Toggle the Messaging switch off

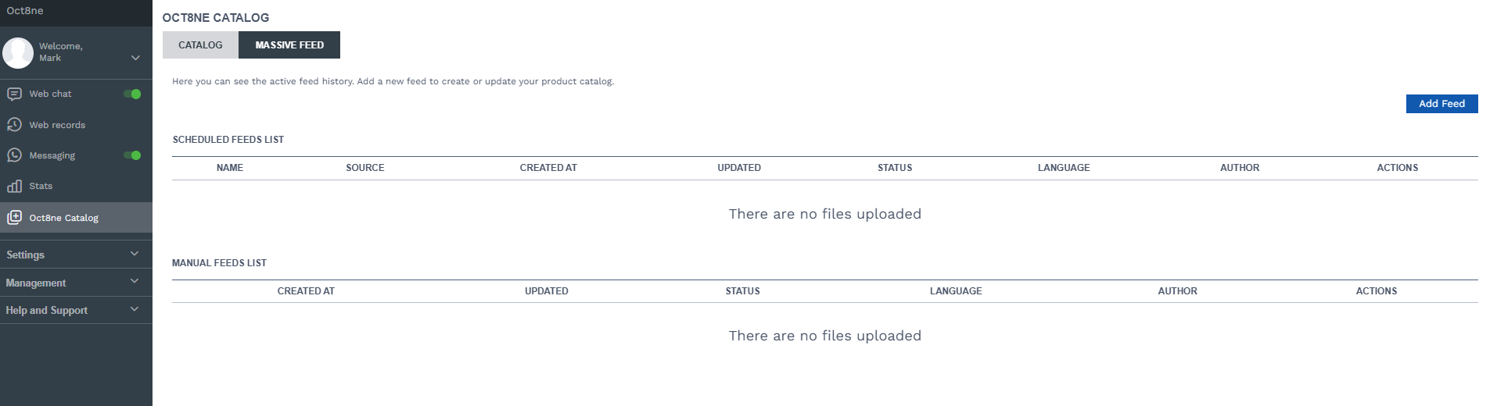point(132,155)
